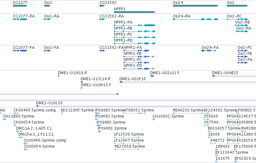Open the NPFR1-RD transcript
The image size is (256, 163).
123,40
